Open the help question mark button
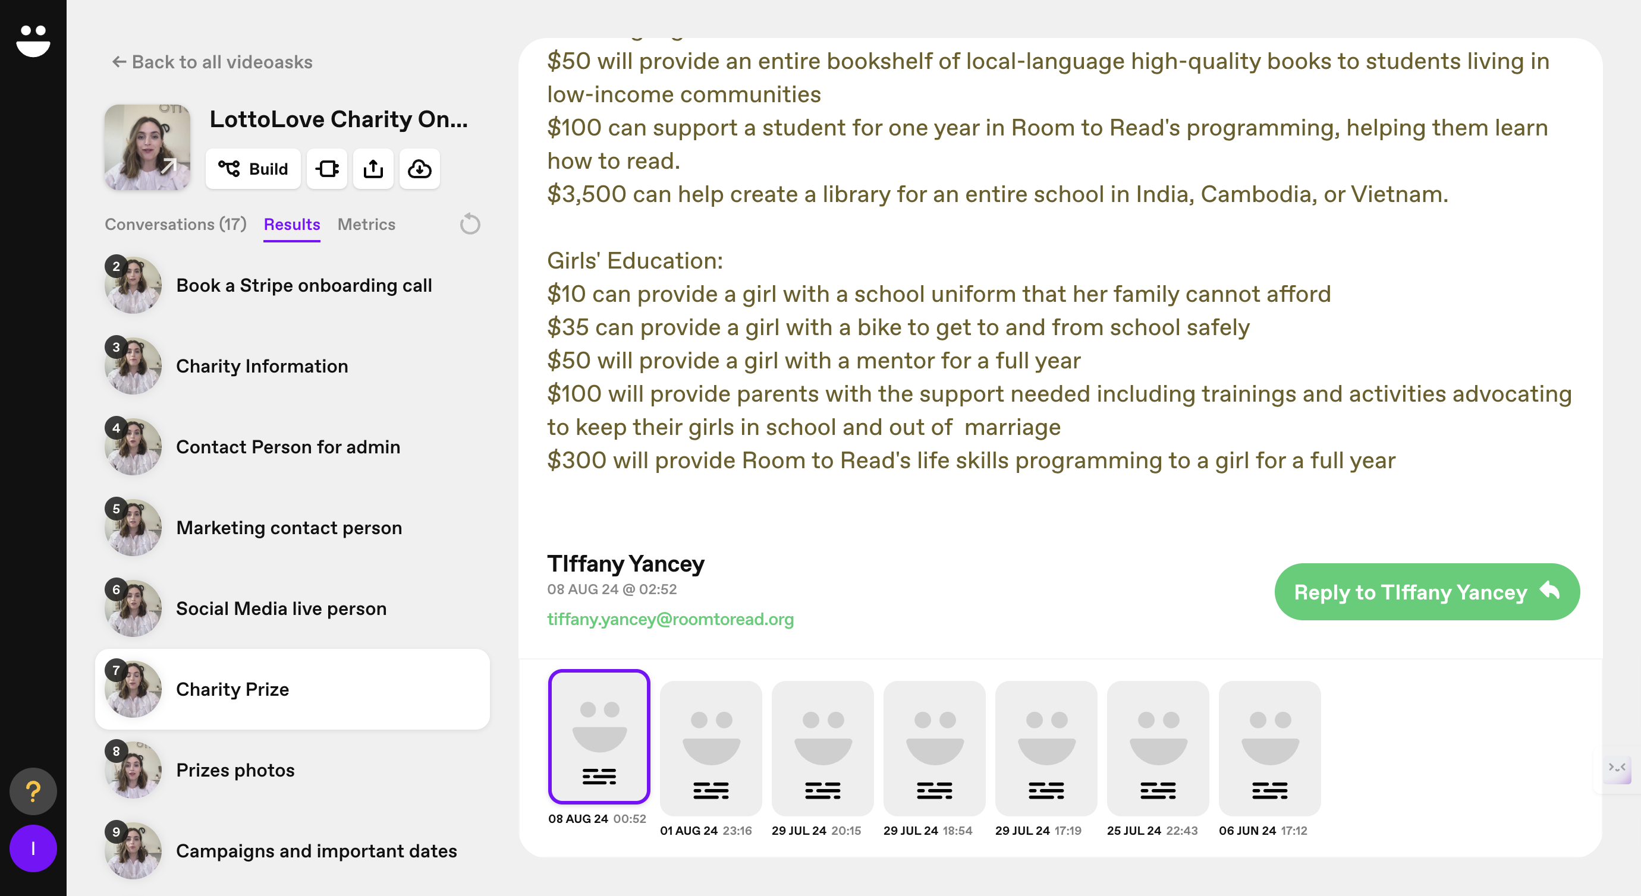The width and height of the screenshot is (1641, 896). 33,791
